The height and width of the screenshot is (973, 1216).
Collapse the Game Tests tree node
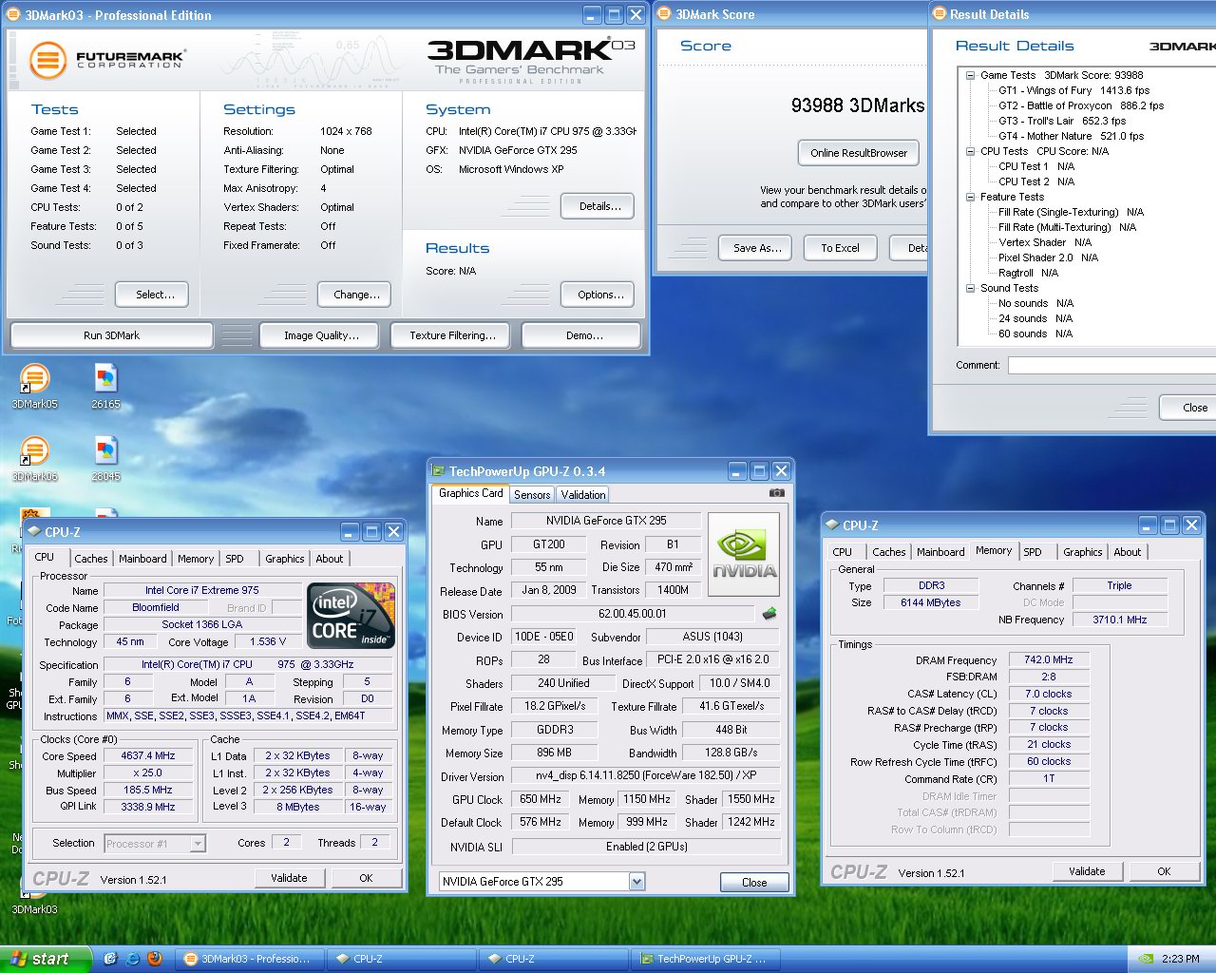tap(970, 75)
